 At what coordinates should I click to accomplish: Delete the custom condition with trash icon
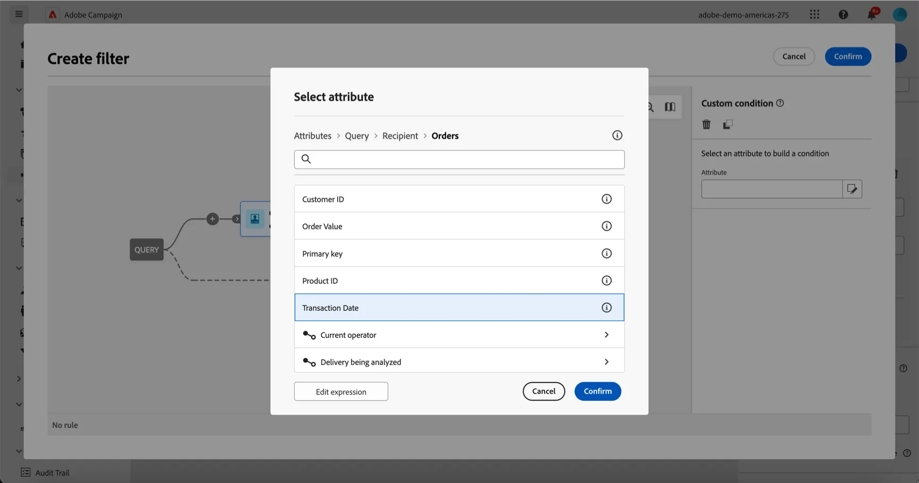[706, 124]
